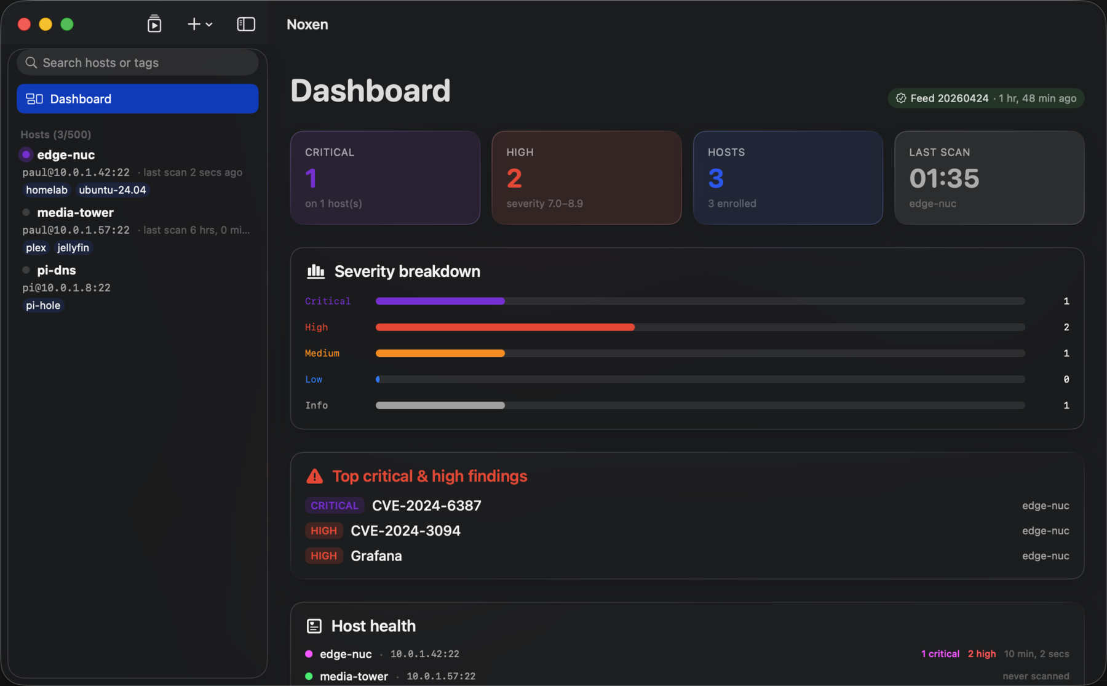Click the Severity breakdown chart icon
This screenshot has width=1107, height=686.
coord(315,271)
